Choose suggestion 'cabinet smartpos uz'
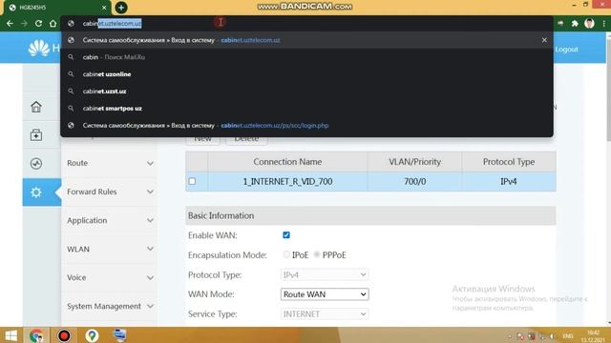Viewport: 611px width, 343px height. 306,109
